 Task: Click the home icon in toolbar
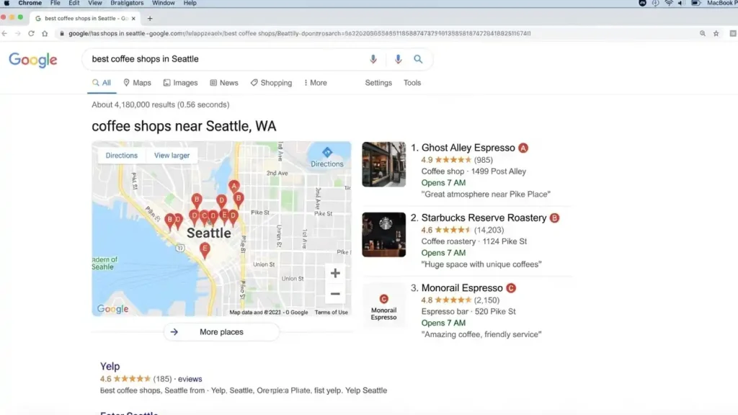45,33
